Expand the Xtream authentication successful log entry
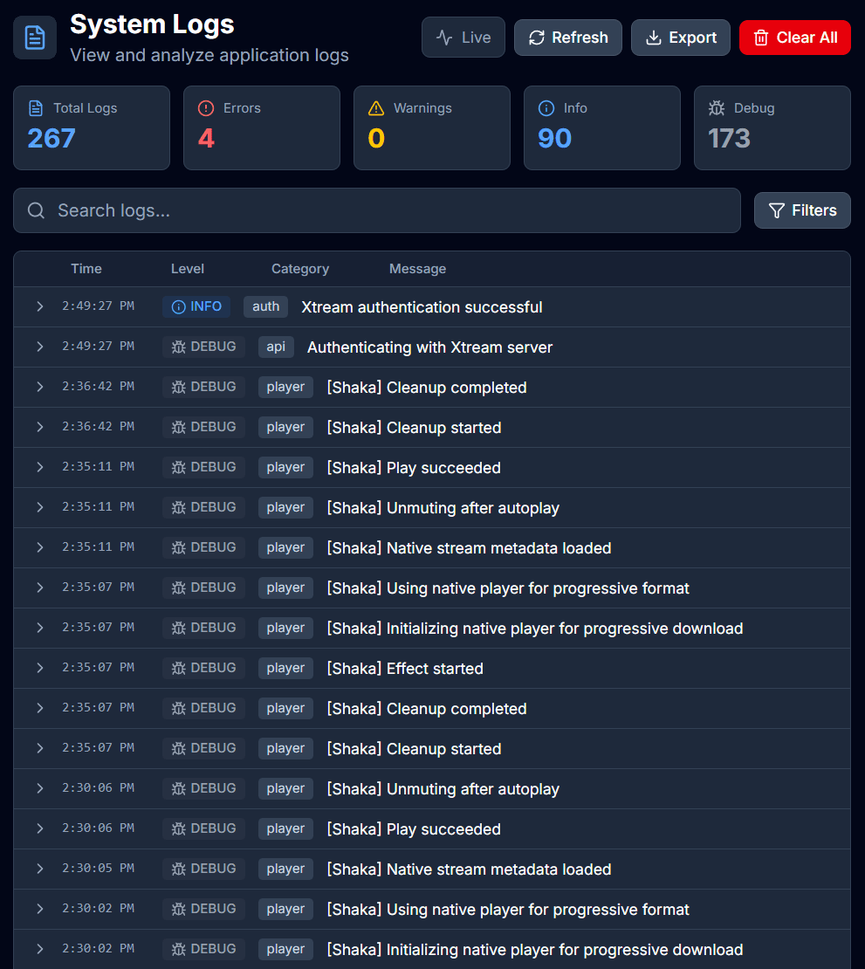 click(x=39, y=306)
